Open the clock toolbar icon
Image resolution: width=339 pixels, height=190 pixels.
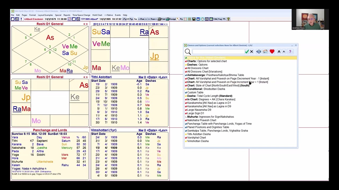(x=202, y=19)
